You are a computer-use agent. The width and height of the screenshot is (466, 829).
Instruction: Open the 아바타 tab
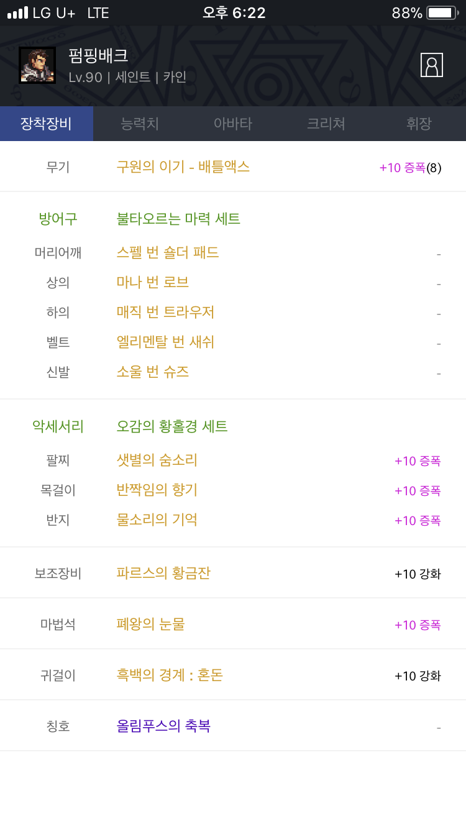[x=233, y=124]
